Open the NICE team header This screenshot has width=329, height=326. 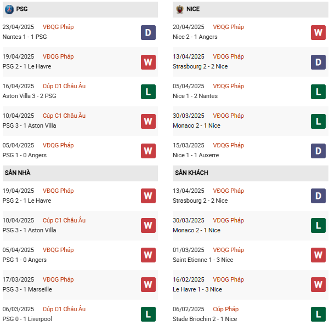194,9
